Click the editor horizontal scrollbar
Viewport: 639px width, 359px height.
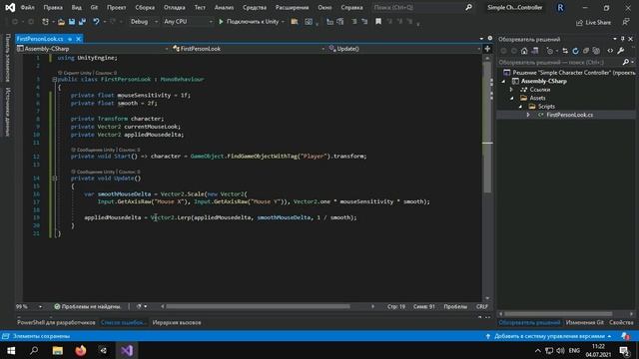click(x=258, y=306)
